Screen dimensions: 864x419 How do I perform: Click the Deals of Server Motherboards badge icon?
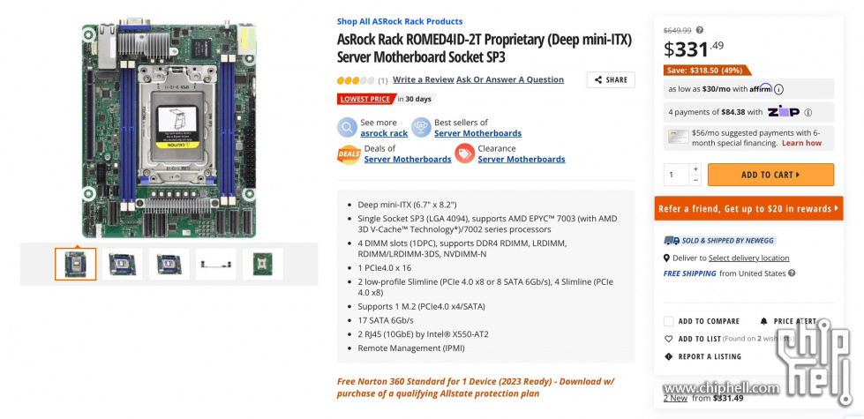click(349, 154)
